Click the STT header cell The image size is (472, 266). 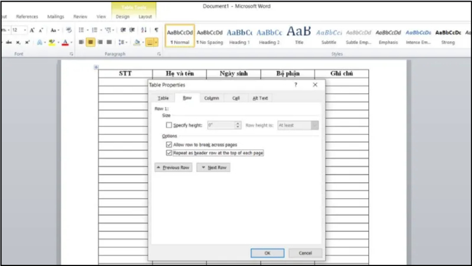point(125,73)
